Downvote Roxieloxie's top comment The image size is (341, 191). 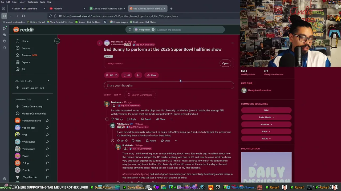(121, 119)
